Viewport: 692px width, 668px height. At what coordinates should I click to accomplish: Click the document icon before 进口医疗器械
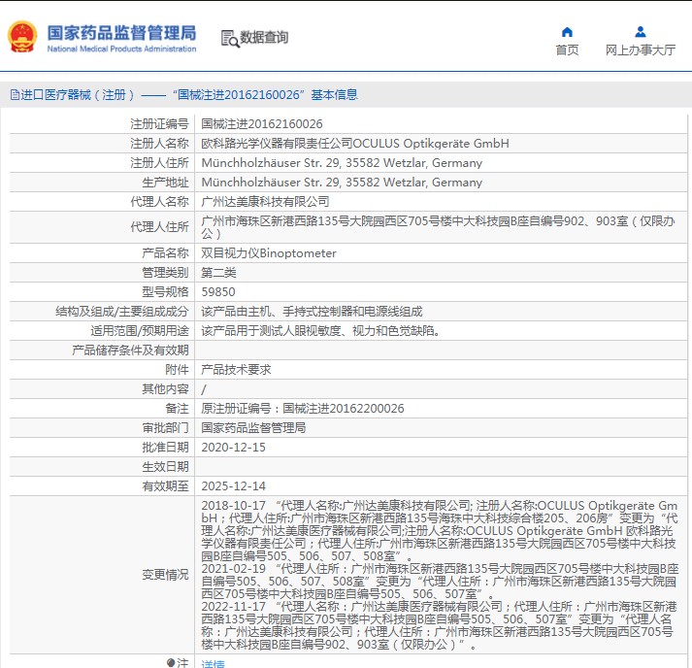point(15,95)
